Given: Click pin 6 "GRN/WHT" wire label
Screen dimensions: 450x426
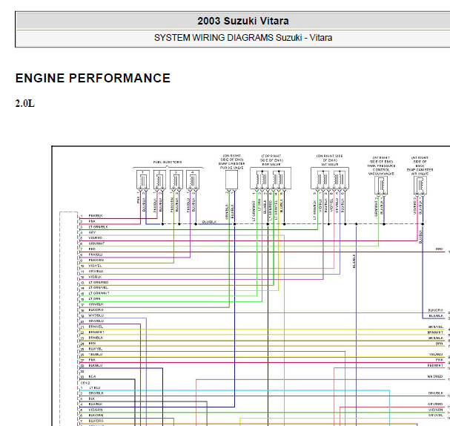Looking at the screenshot, I should 96,243.
